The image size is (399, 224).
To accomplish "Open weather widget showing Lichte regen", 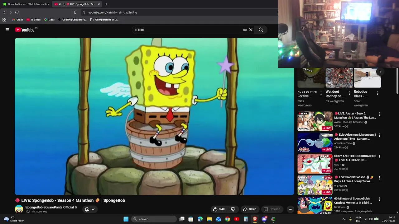I will 14,219.
